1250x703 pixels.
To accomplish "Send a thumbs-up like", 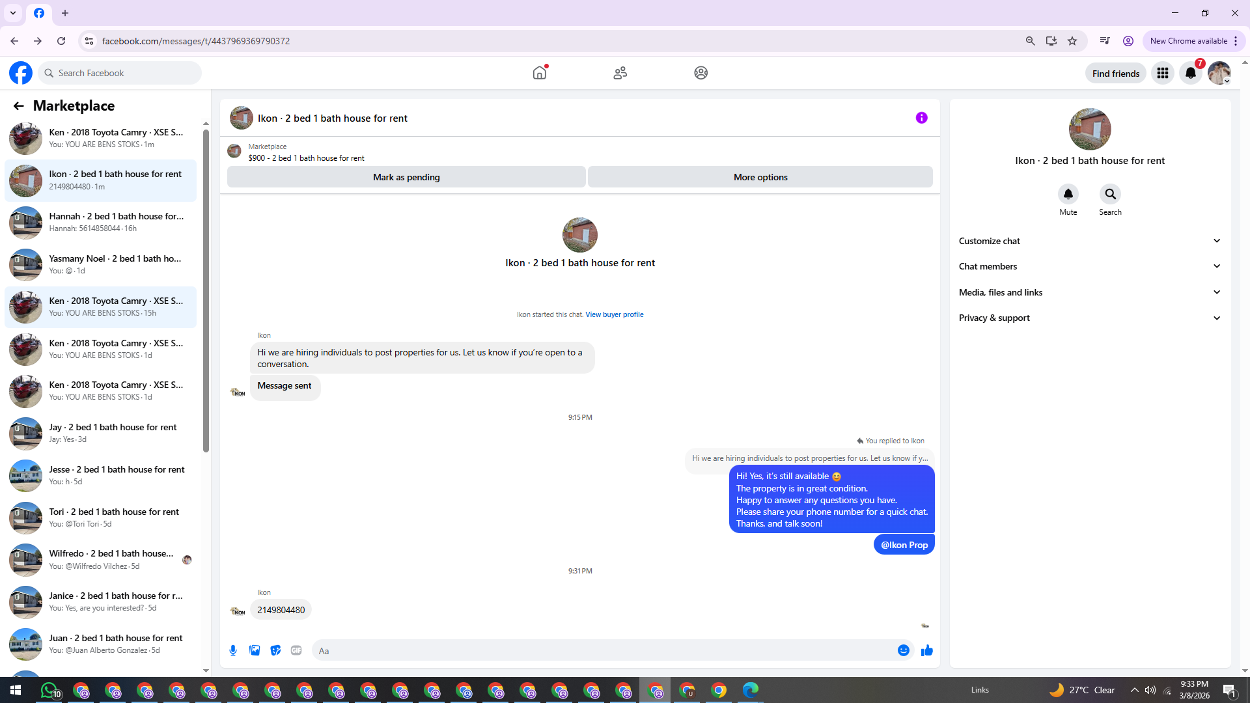I will pyautogui.click(x=926, y=650).
